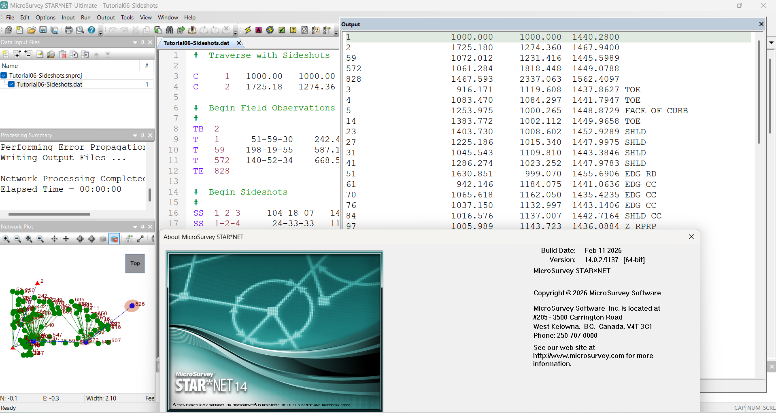This screenshot has width=776, height=413.
Task: Open the Tools menu
Action: click(x=127, y=17)
